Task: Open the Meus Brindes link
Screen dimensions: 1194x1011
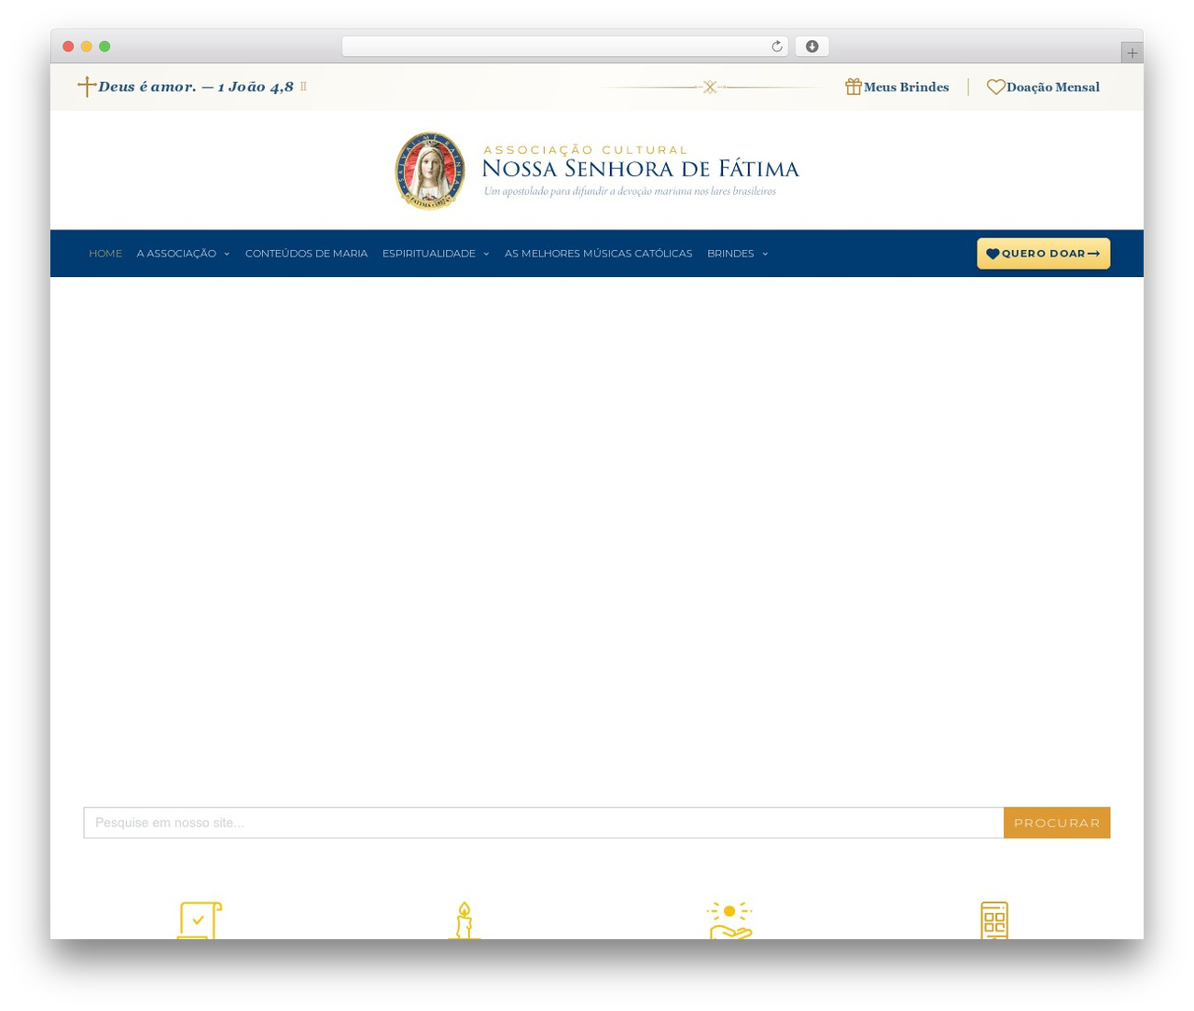Action: point(906,87)
